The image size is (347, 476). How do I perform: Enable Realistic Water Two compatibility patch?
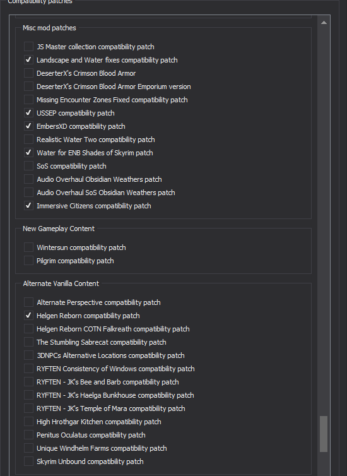pos(28,140)
